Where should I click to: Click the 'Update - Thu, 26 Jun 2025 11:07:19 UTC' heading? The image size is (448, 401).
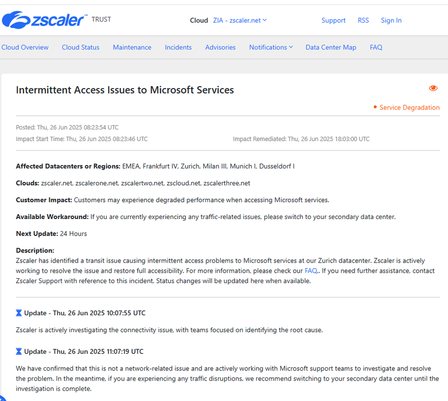84,352
